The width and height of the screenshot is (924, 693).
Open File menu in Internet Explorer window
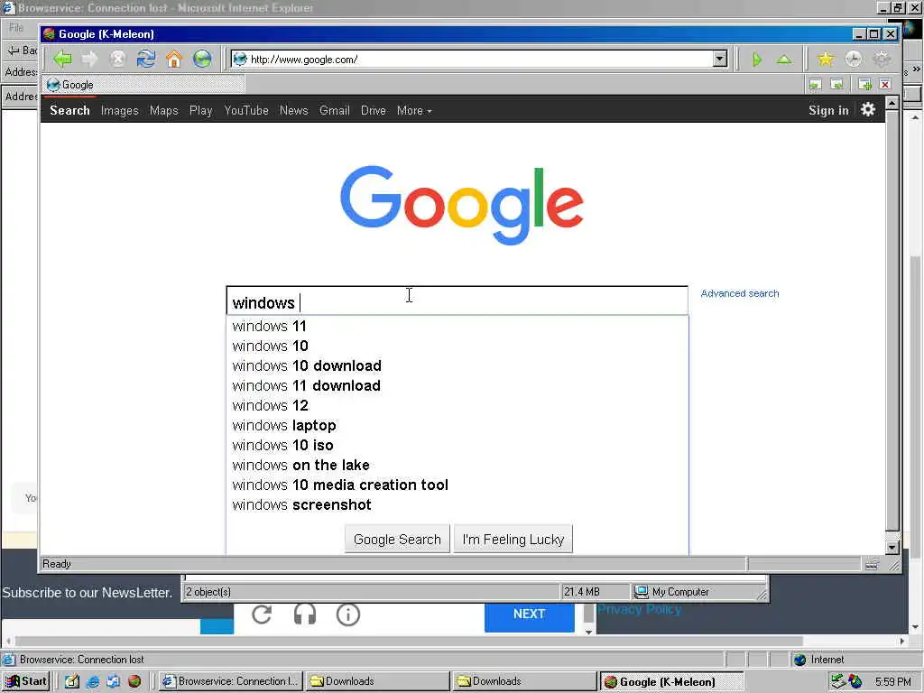(16, 27)
